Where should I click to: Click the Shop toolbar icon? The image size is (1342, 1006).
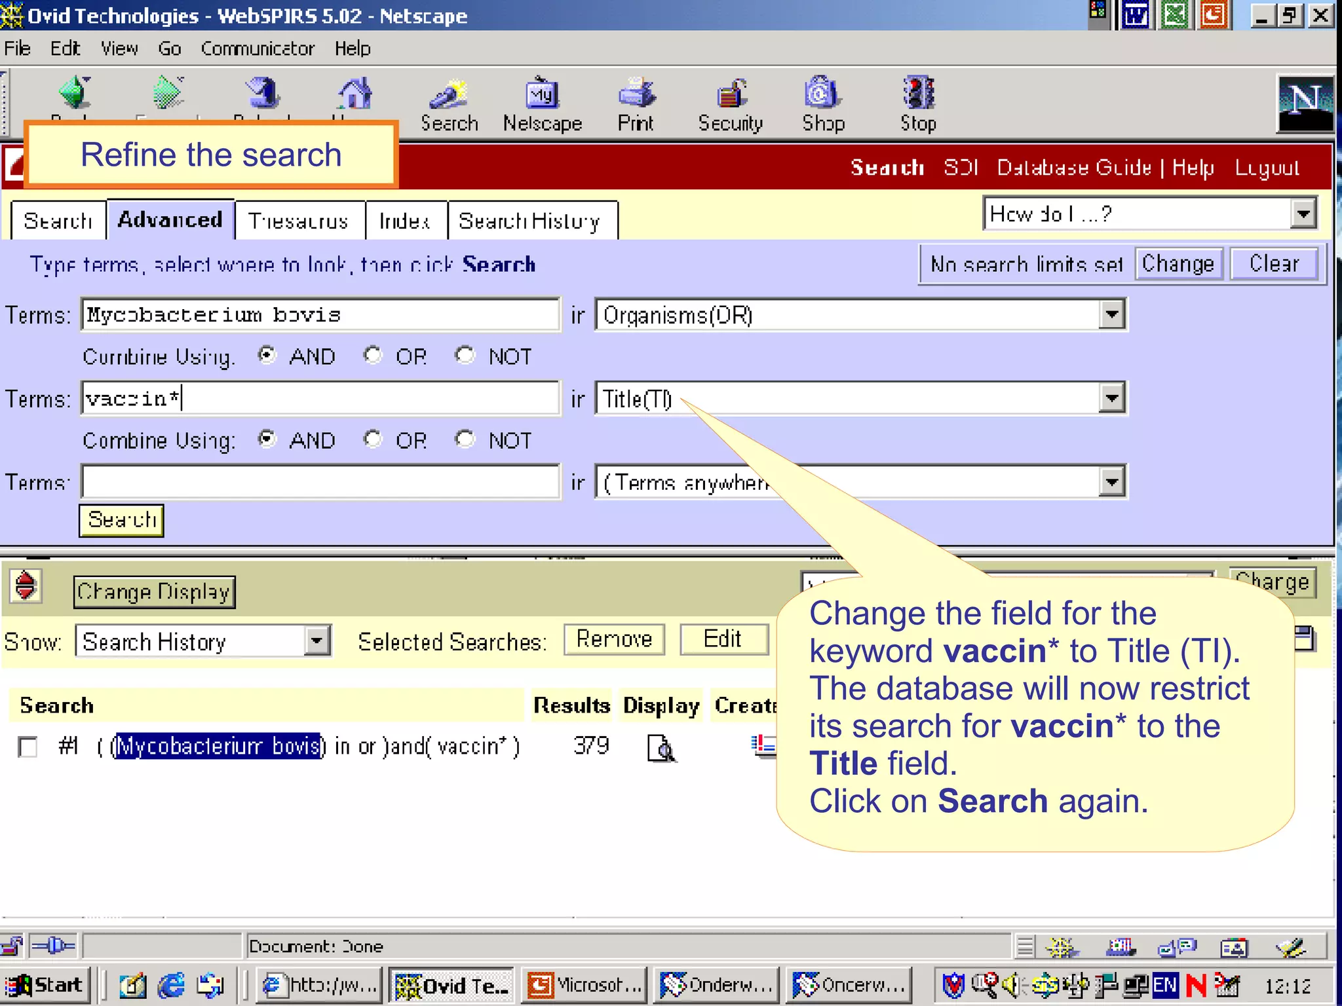click(823, 105)
